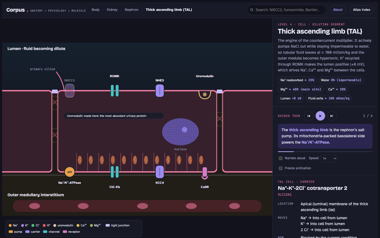Click the SLC12A1 gene label
The image size is (380, 238).
point(285,195)
